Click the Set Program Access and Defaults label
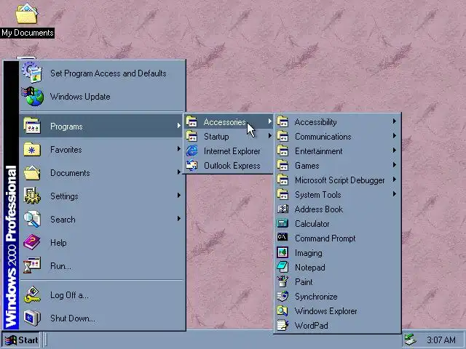Image resolution: width=466 pixels, height=349 pixels. (108, 73)
